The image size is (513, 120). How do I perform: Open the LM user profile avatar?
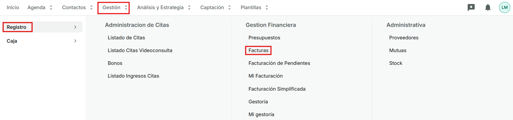click(504, 7)
